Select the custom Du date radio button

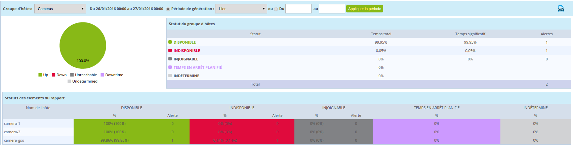coord(276,9)
